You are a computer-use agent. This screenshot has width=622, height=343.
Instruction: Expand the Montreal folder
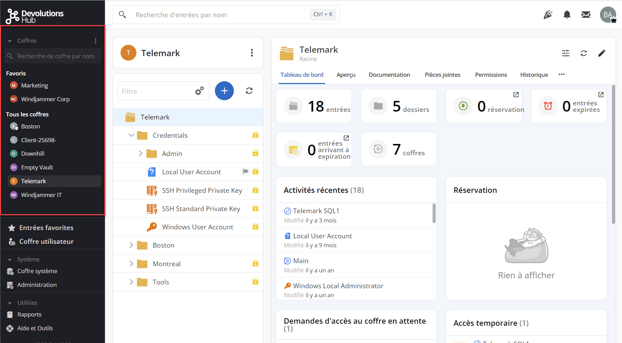(131, 264)
